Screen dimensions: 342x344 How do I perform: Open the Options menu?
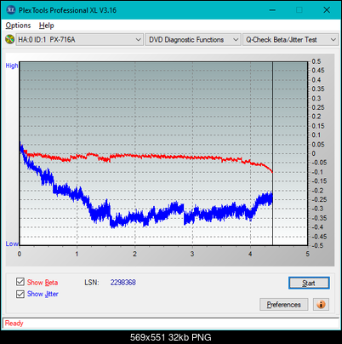(x=18, y=26)
